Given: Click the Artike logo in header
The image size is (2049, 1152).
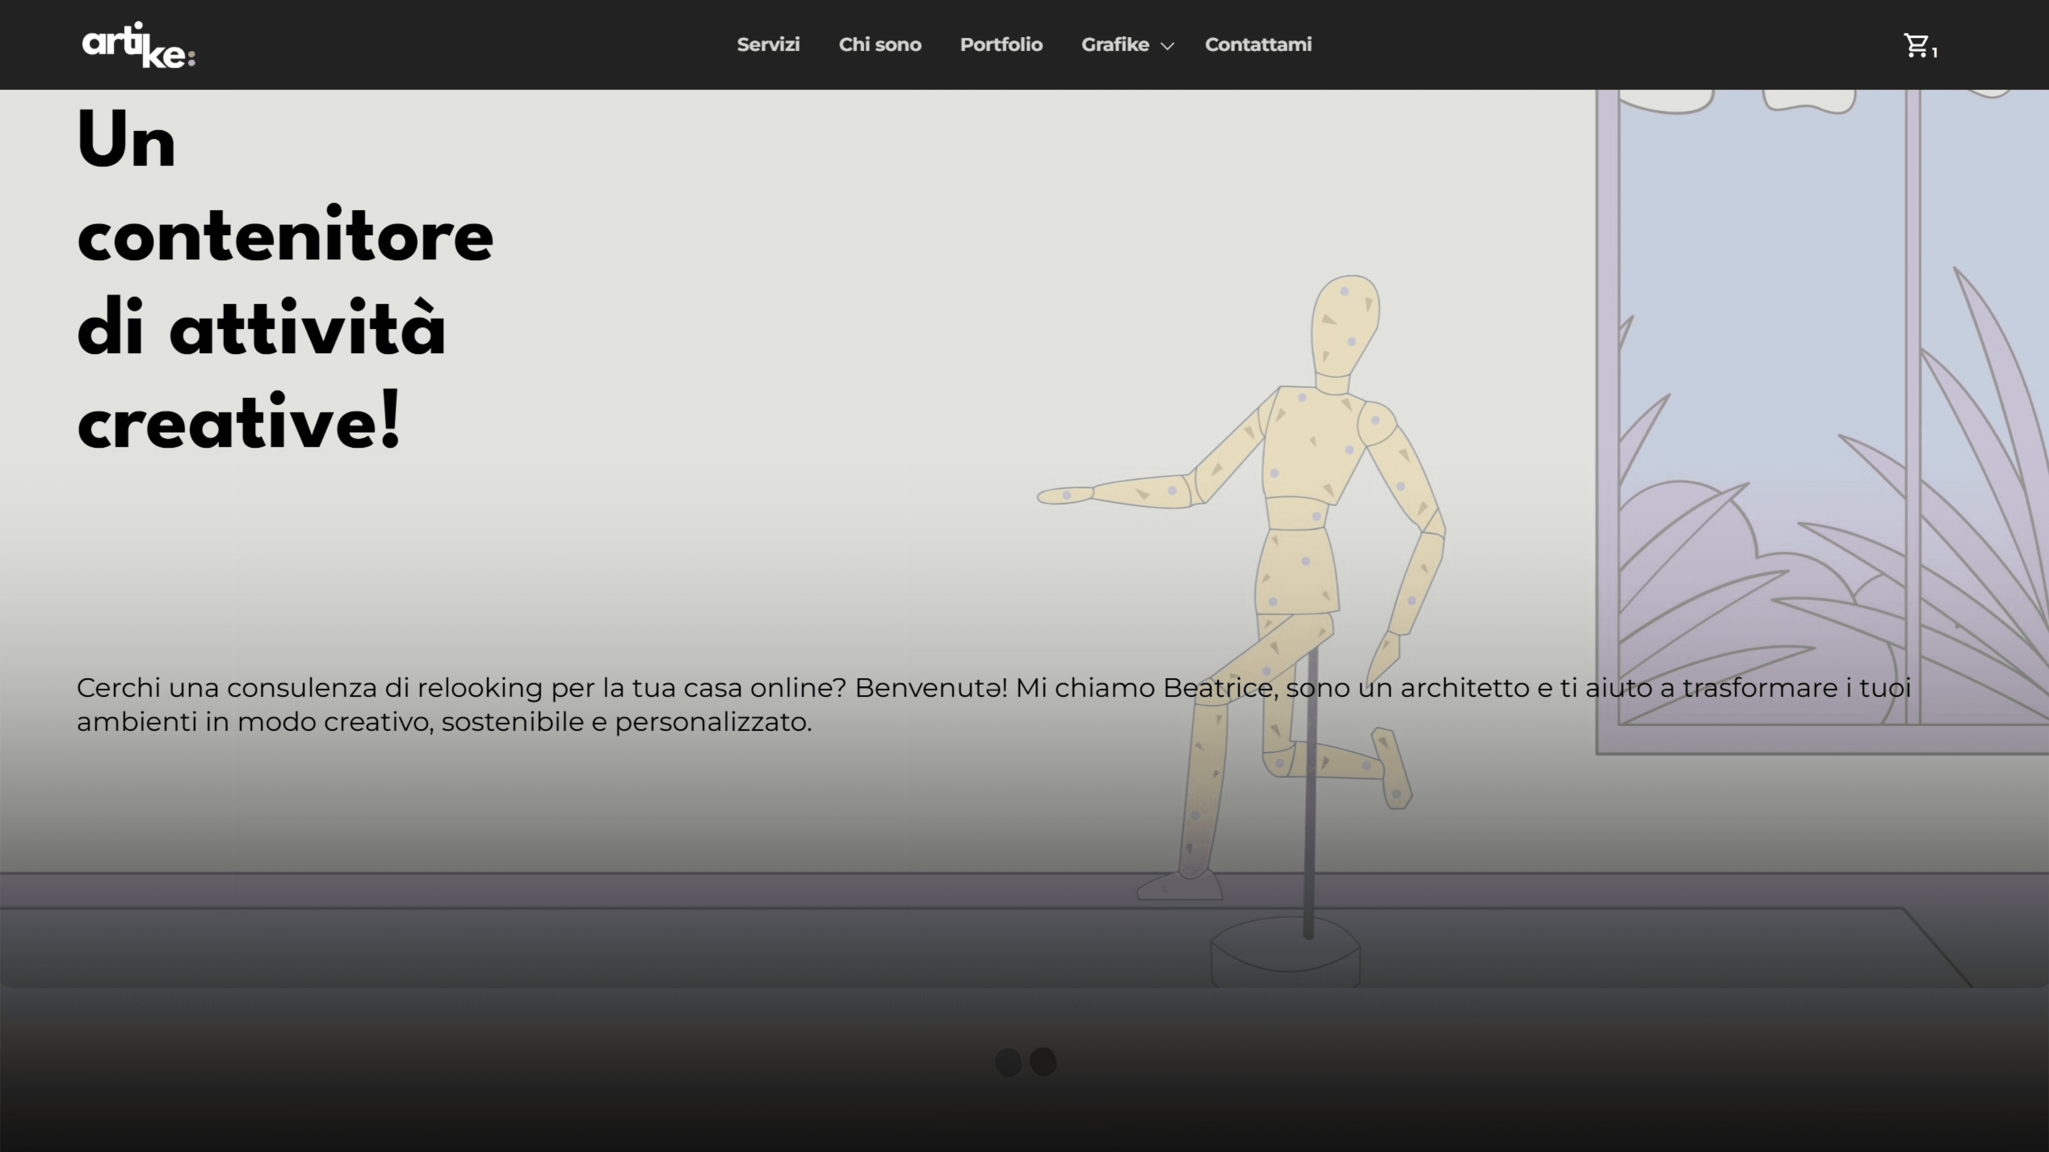Looking at the screenshot, I should click(x=138, y=45).
